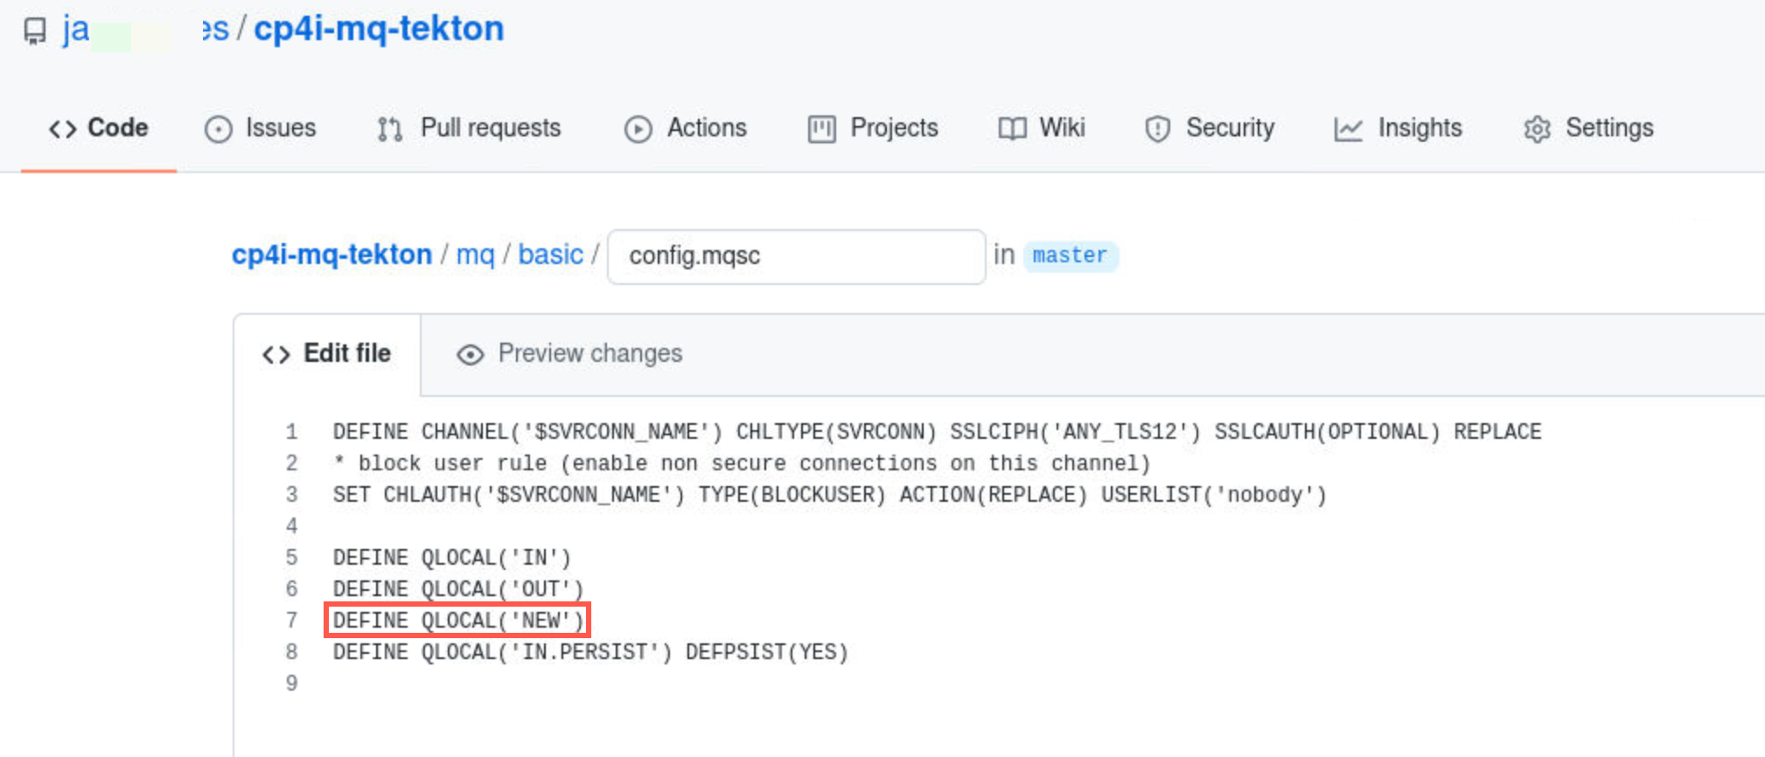Click the Issues circle icon
The height and width of the screenshot is (757, 1765).
pyautogui.click(x=218, y=129)
